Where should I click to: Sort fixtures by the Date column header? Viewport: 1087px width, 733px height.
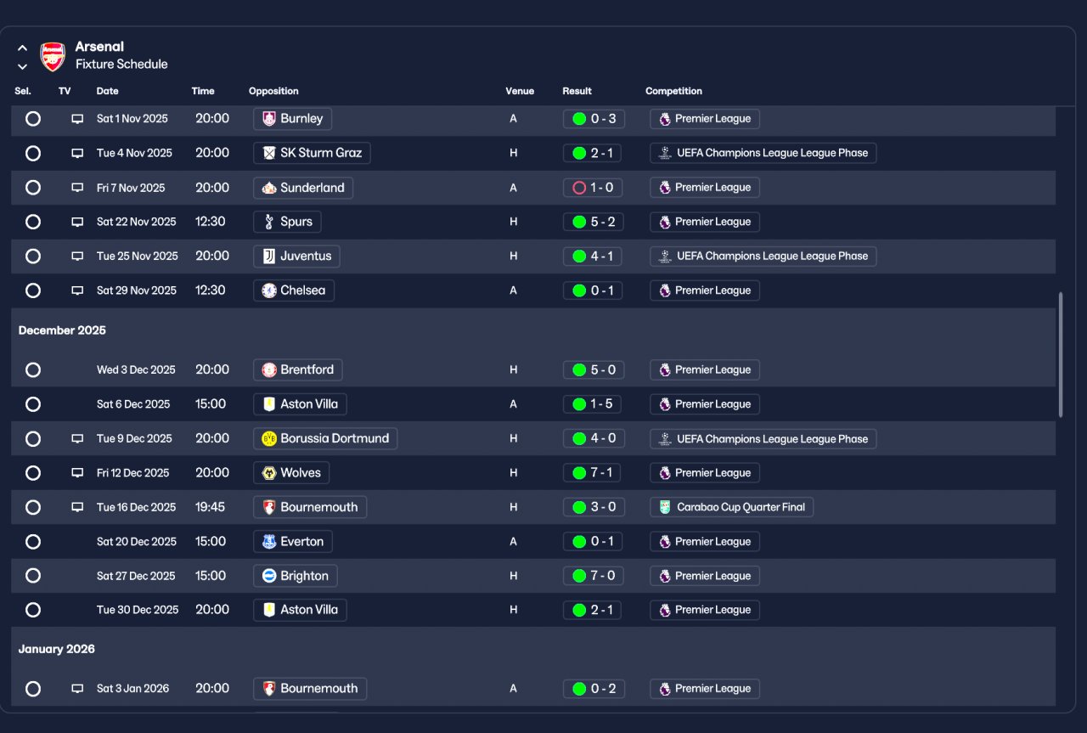tap(108, 91)
